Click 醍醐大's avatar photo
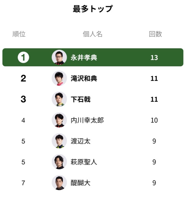 tap(59, 183)
